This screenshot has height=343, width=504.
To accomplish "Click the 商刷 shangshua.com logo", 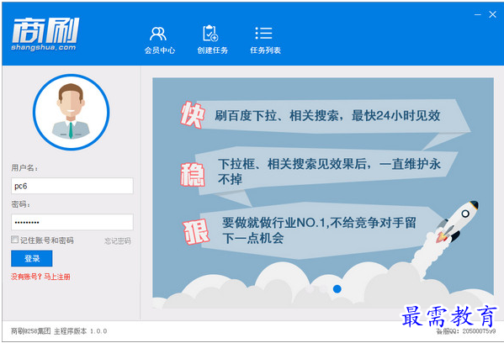I will coord(45,34).
